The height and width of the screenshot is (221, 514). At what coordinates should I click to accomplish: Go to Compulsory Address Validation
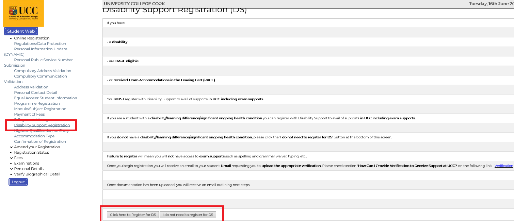(x=43, y=71)
